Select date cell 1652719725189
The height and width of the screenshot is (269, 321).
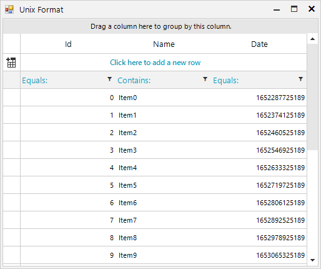click(259, 185)
